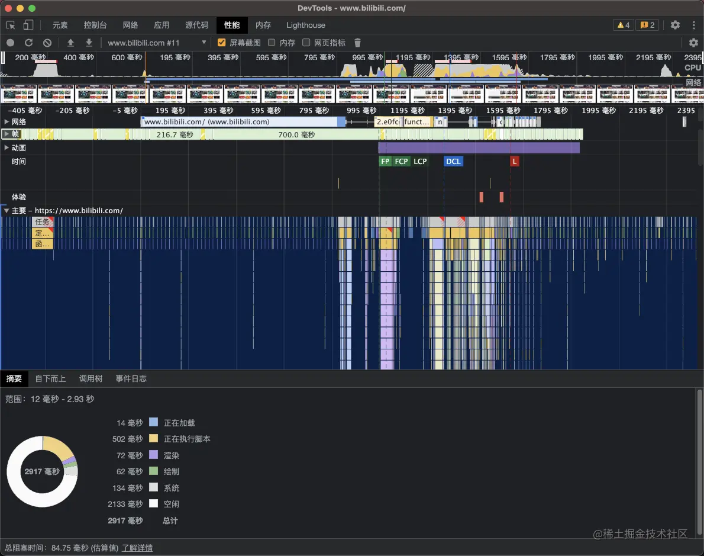Image resolution: width=704 pixels, height=556 pixels.
Task: Open the 网络 panel tab
Action: pos(131,25)
